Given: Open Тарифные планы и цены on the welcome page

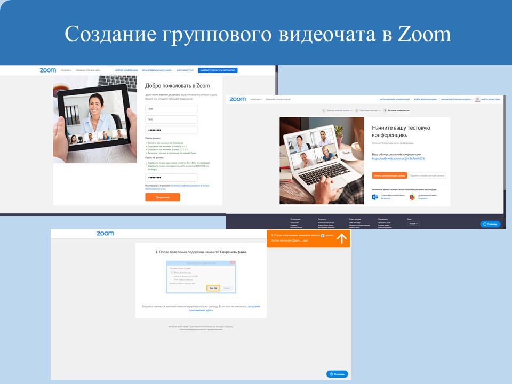Looking at the screenshot, I should pos(88,70).
